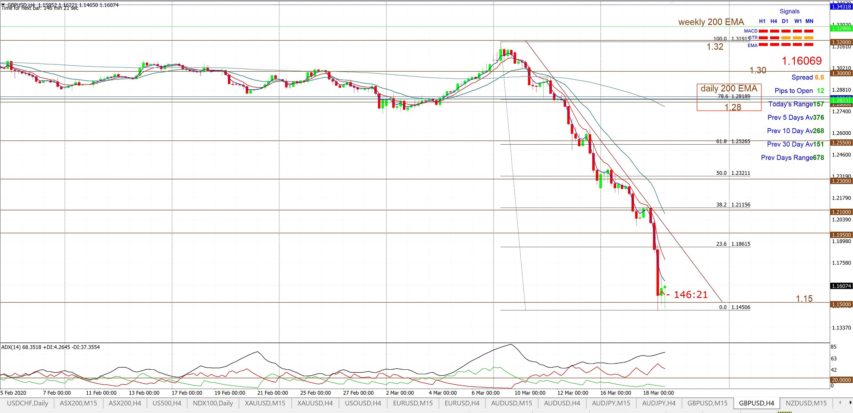Click the left tab-scroll arrow

pos(840,402)
